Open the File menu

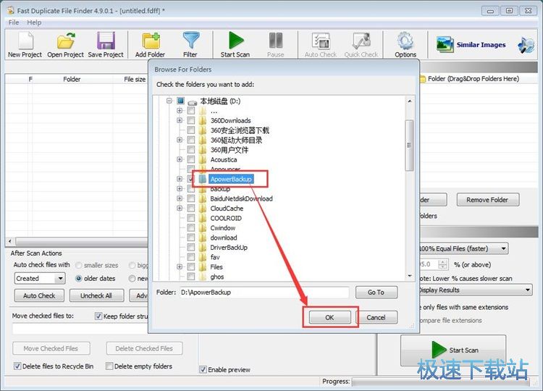click(x=14, y=22)
